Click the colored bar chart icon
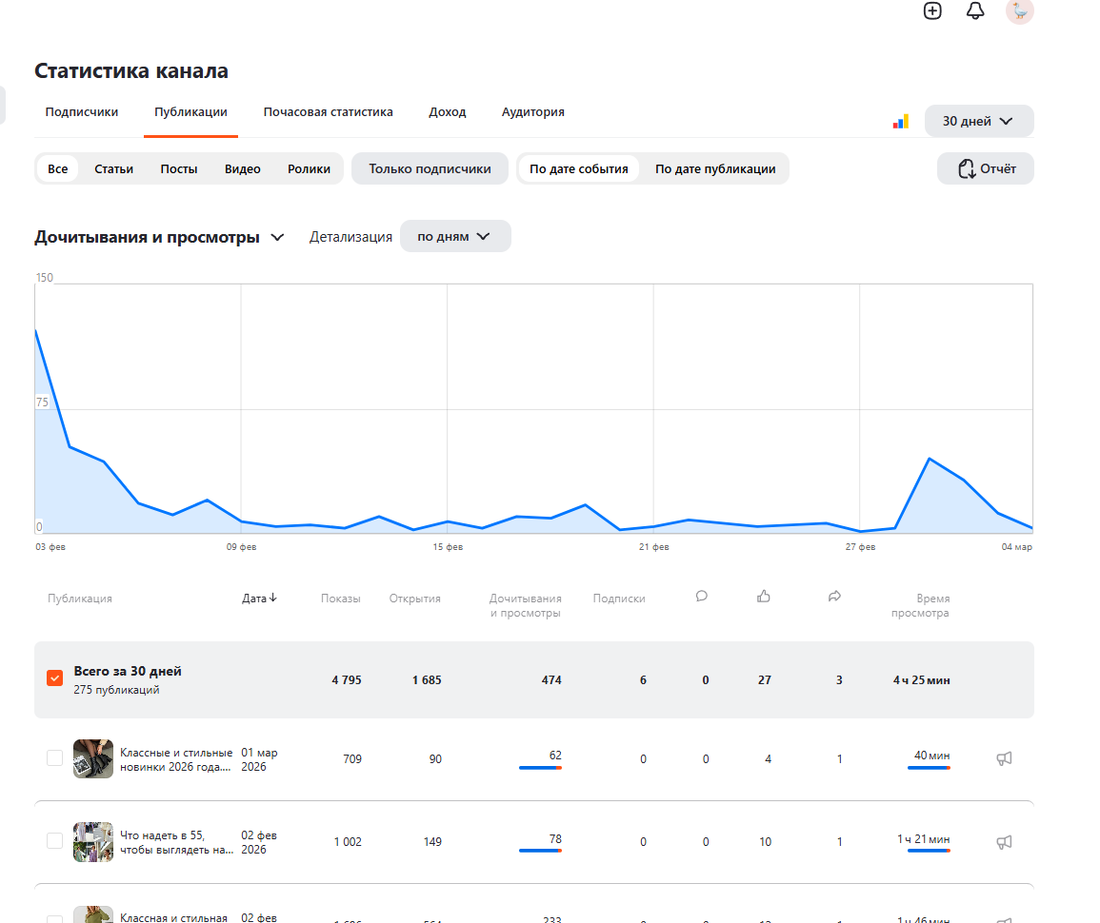The image size is (1100, 923). click(x=901, y=121)
